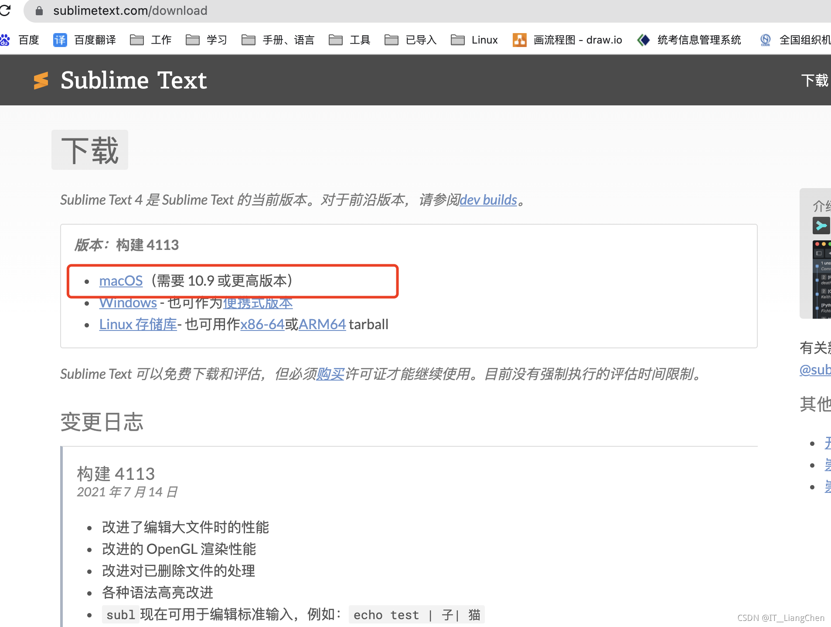Click the lock icon in address bar

39,10
